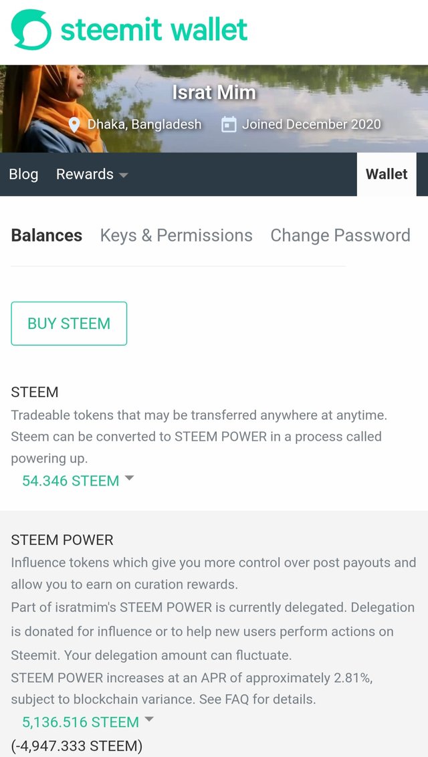Image resolution: width=428 pixels, height=757 pixels.
Task: Click the STEEM POWER section heading
Action: 62,540
